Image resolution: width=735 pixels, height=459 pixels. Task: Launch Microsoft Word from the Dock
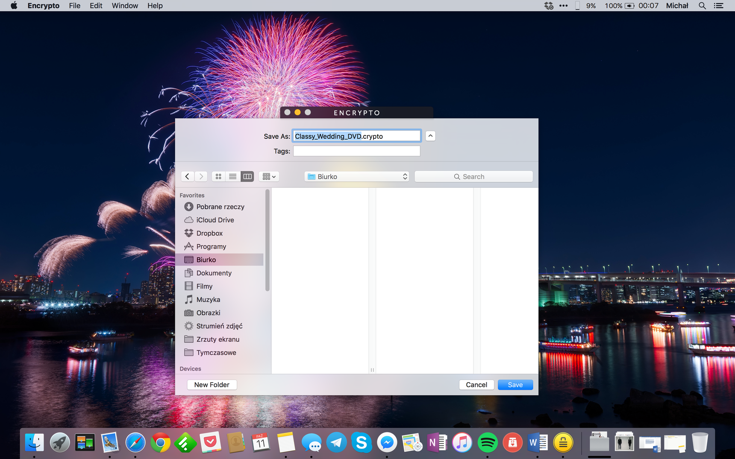click(x=538, y=443)
